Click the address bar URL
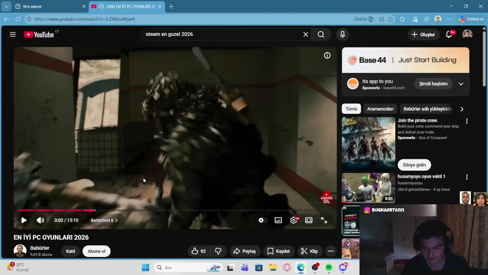This screenshot has width=488, height=275. click(84, 19)
